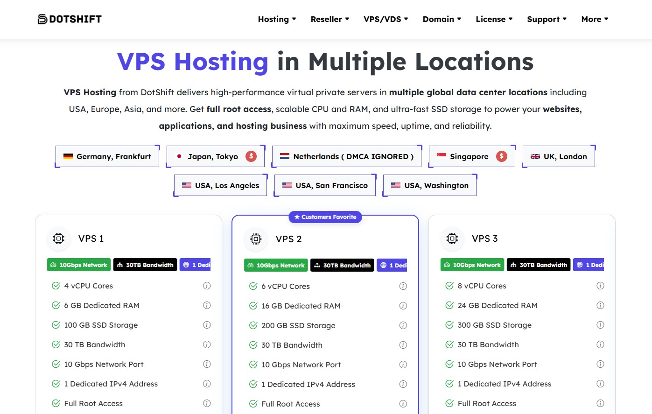Image resolution: width=652 pixels, height=414 pixels.
Task: Click VPS 2 30TB Bandwidth badge
Action: (x=342, y=265)
